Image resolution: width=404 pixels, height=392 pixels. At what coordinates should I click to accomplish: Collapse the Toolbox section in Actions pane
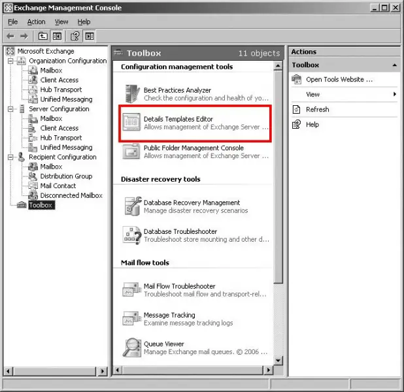[x=394, y=65]
